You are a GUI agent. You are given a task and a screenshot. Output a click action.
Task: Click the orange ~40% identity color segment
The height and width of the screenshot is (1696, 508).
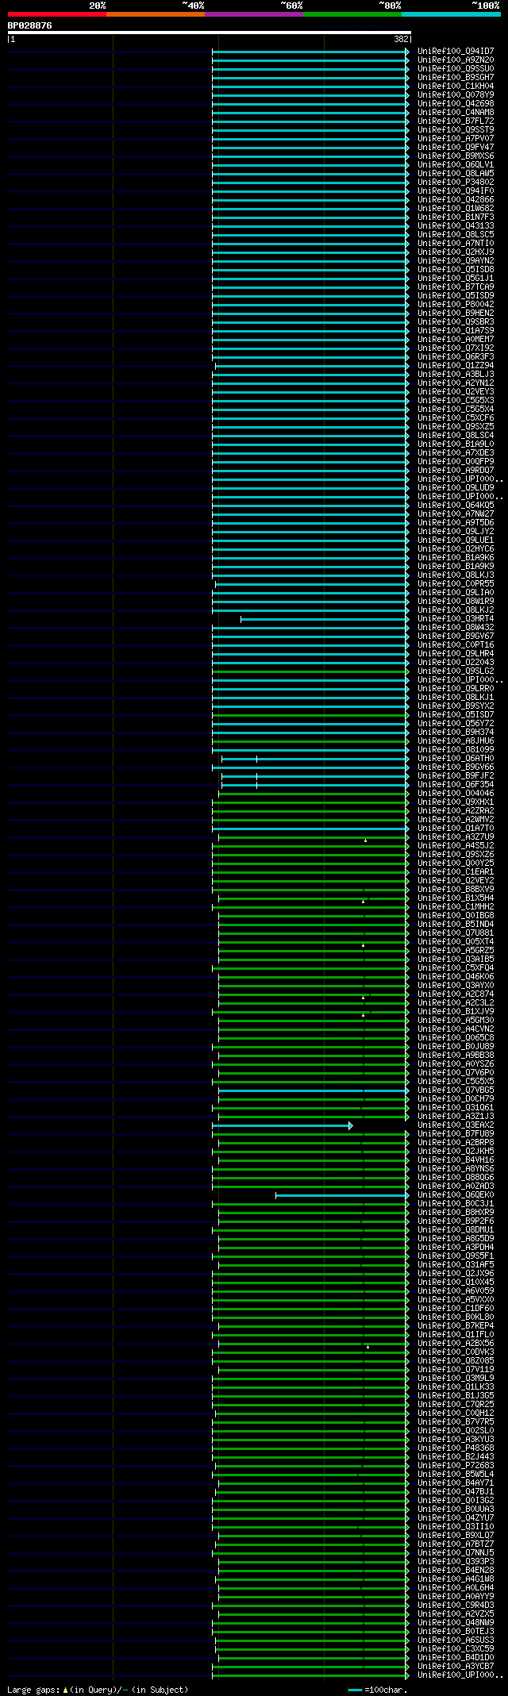(156, 14)
